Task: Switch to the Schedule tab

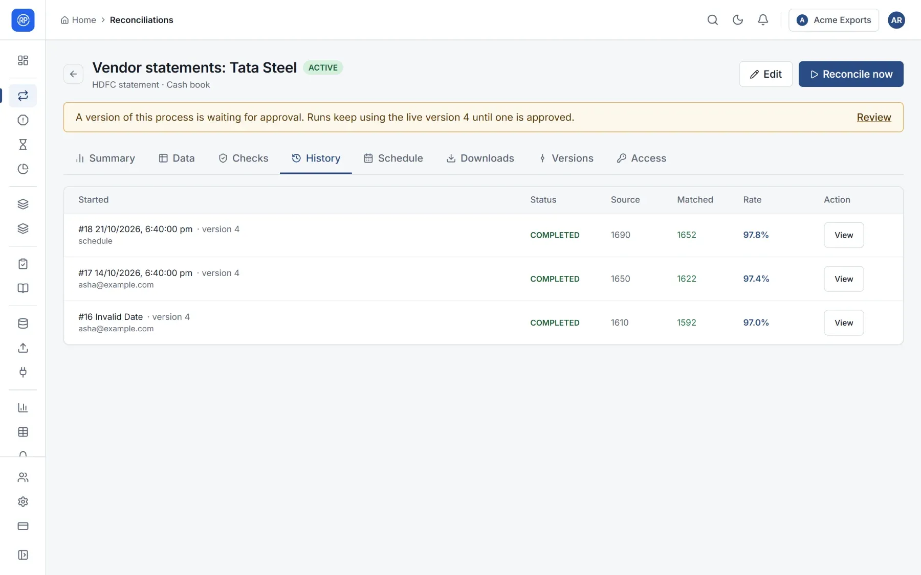Action: [x=393, y=158]
